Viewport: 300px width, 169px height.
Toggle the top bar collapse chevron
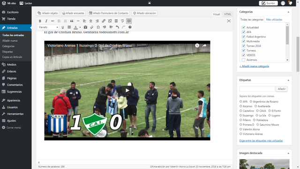click(x=150, y=3)
